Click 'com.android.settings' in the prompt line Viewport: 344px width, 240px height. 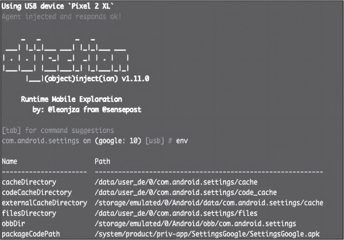[40, 141]
